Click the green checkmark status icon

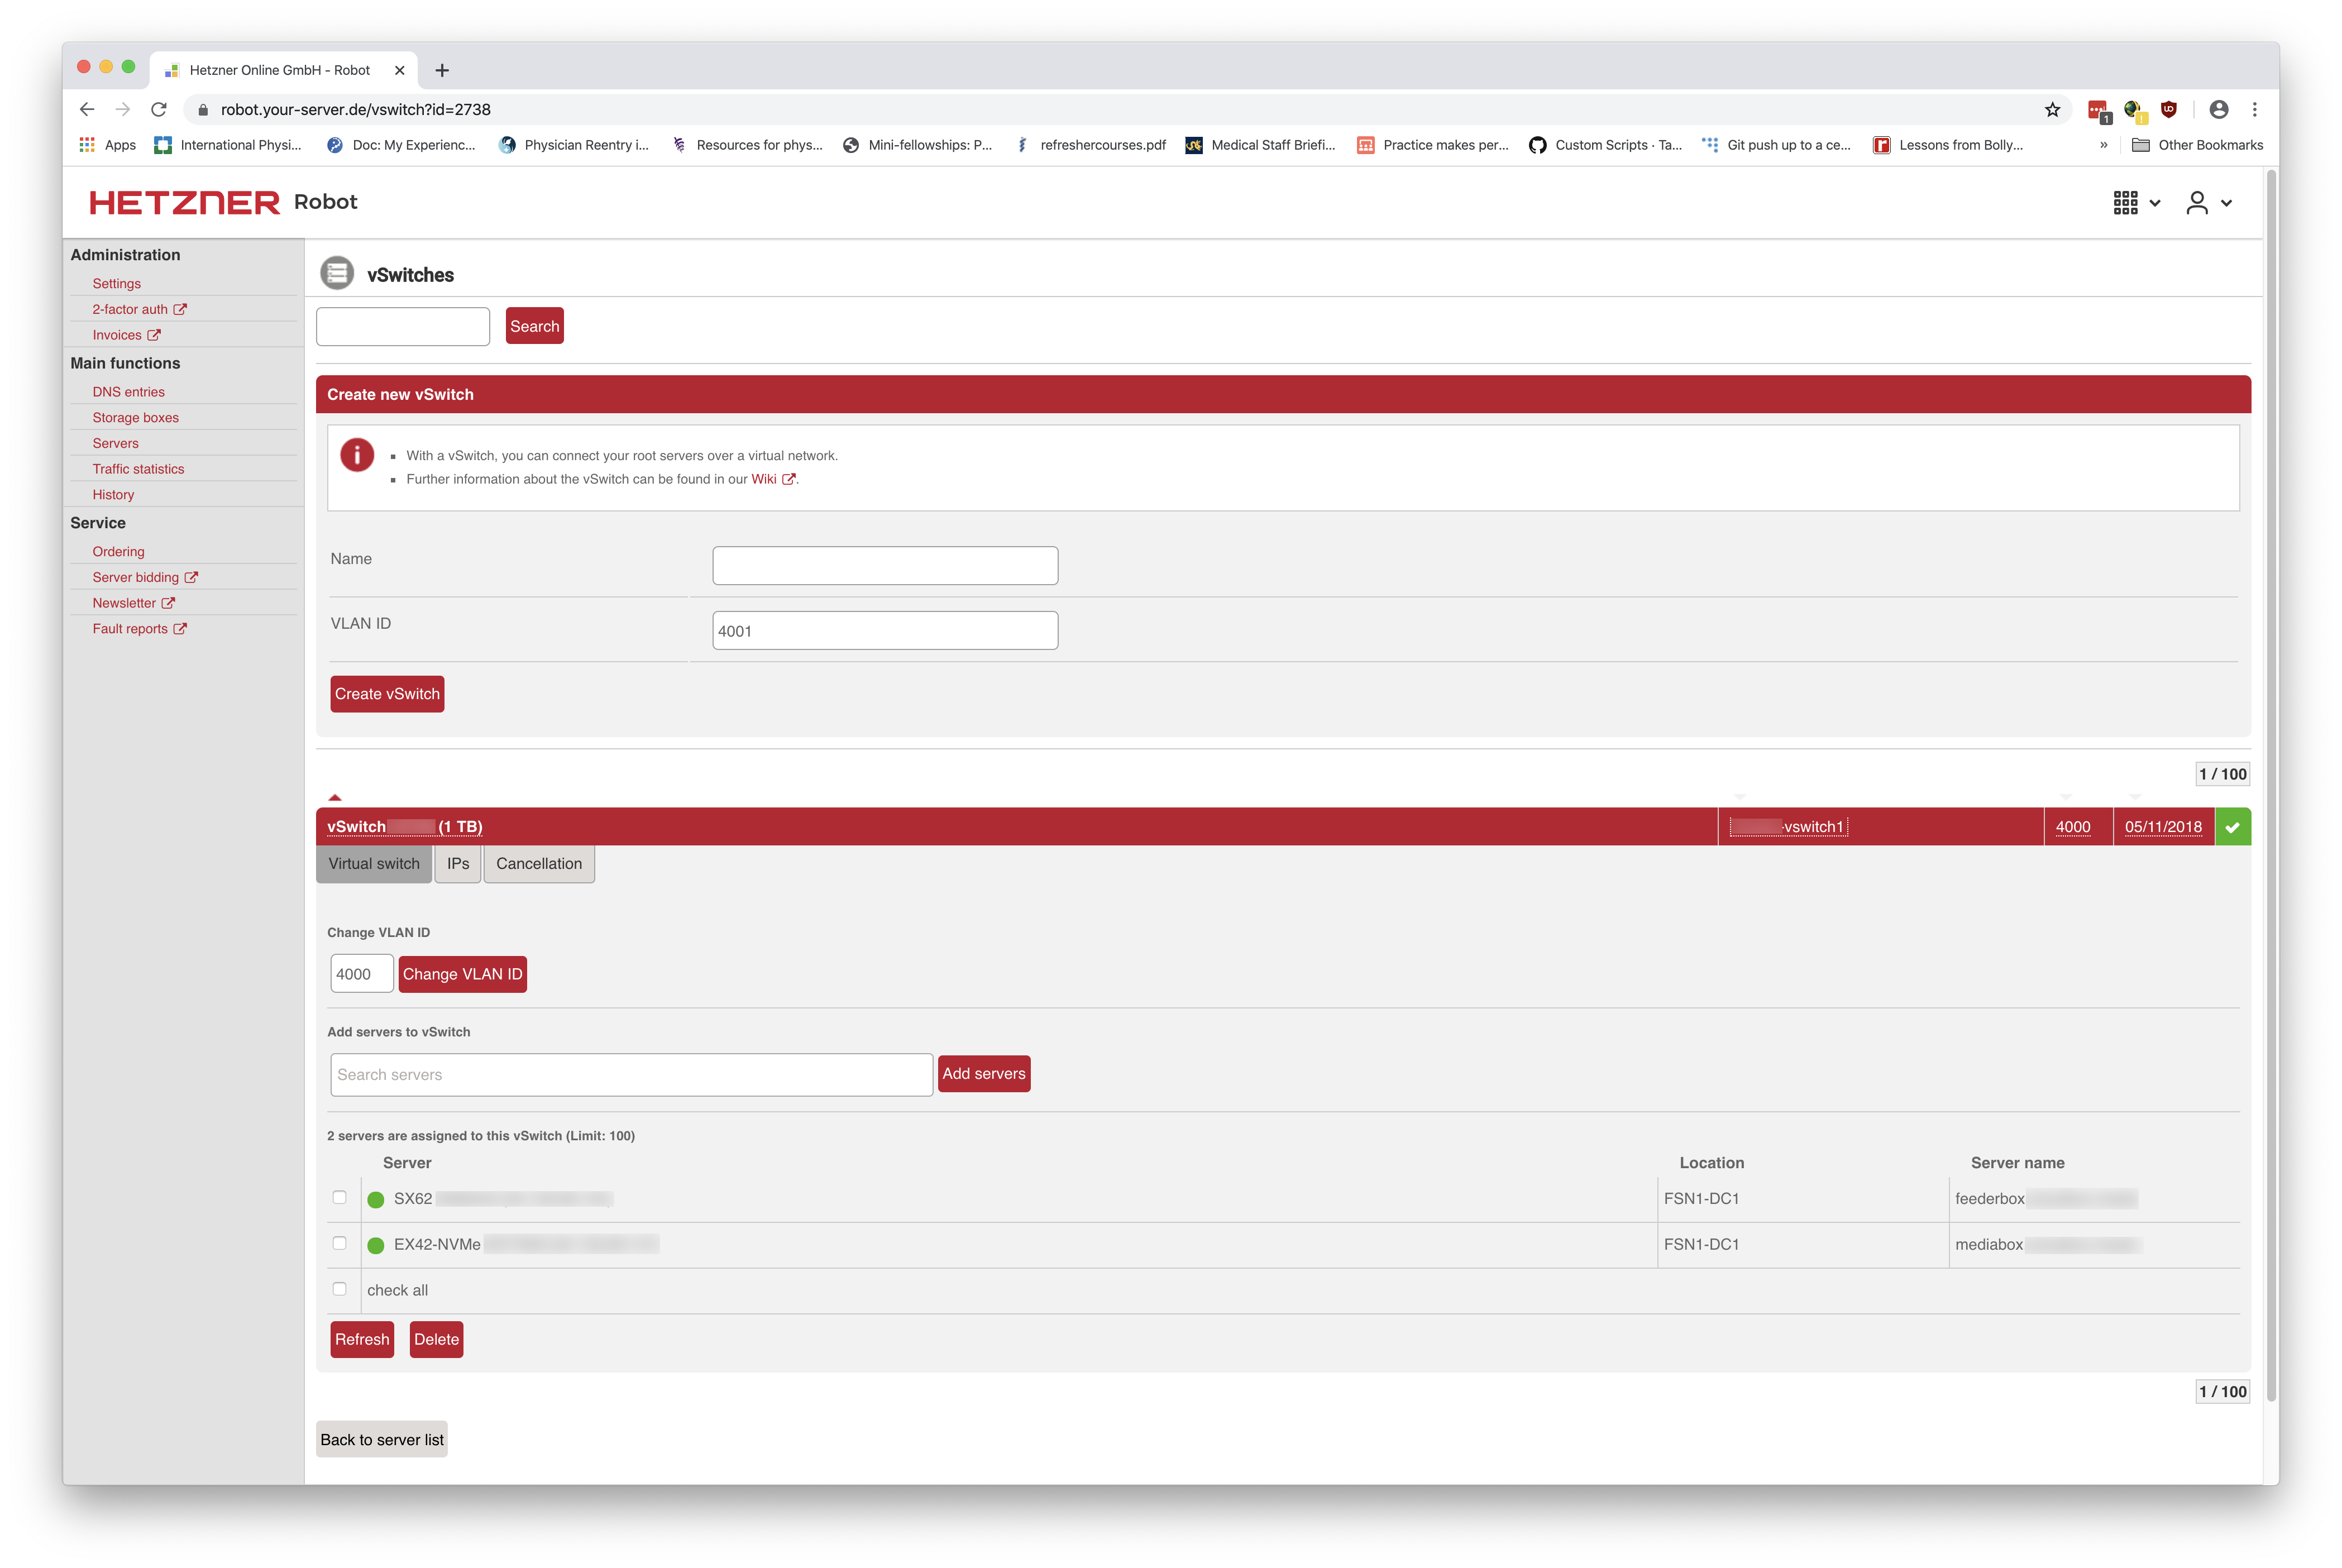point(2232,827)
